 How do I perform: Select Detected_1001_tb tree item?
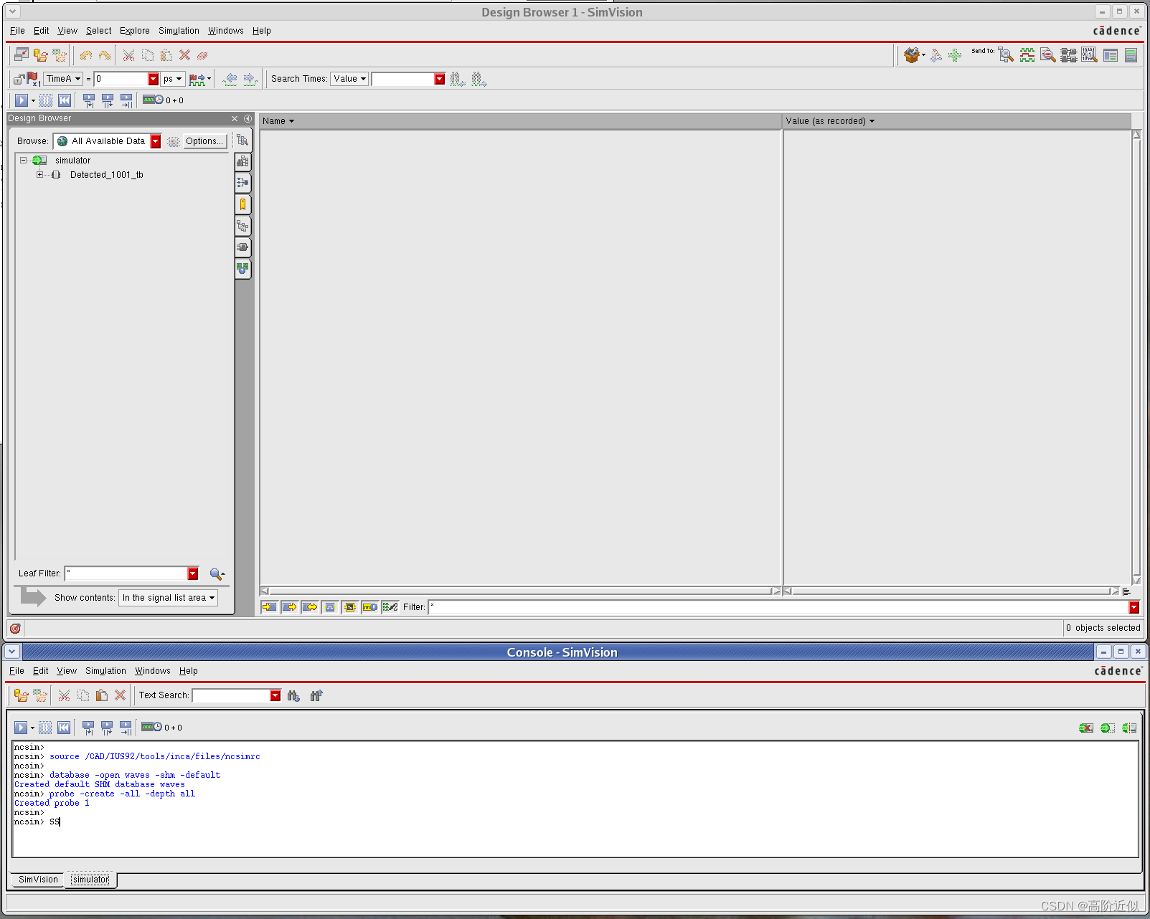click(106, 175)
